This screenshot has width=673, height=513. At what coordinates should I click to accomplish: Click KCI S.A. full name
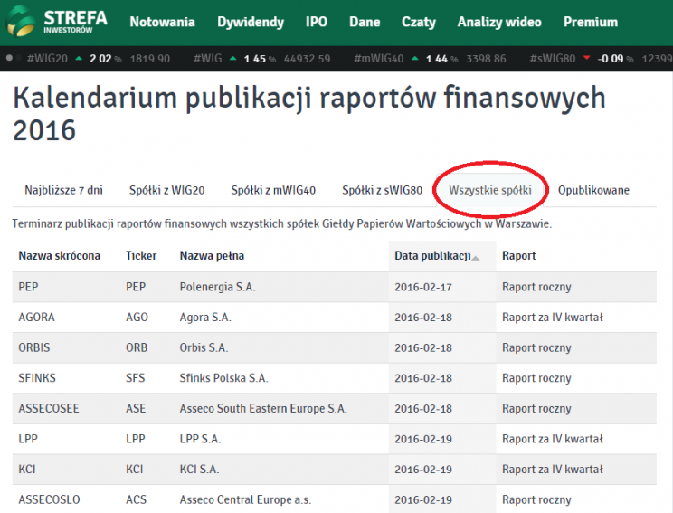[x=199, y=470]
